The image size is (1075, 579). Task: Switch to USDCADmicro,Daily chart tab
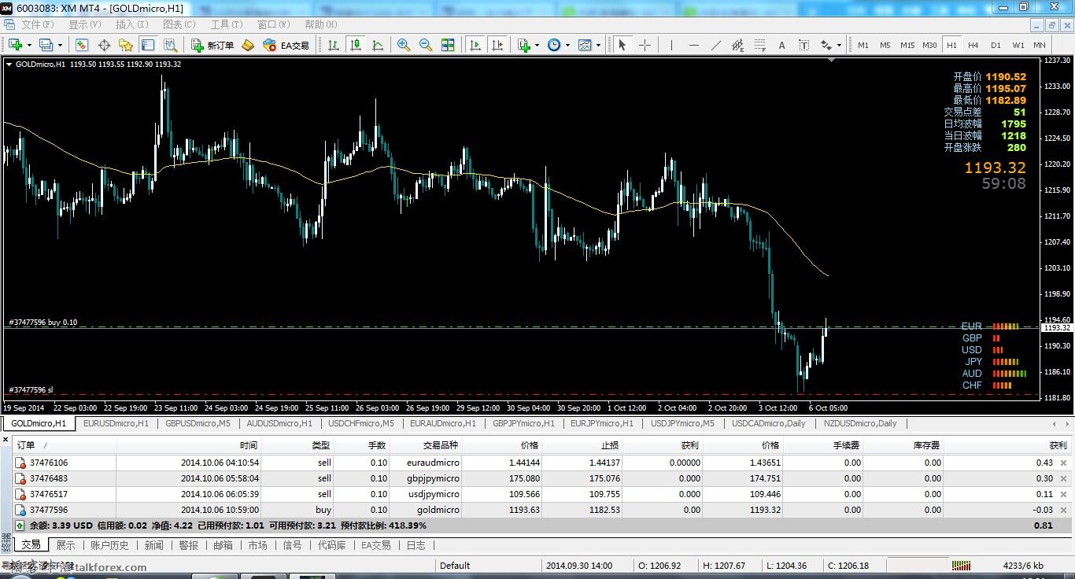click(x=768, y=423)
